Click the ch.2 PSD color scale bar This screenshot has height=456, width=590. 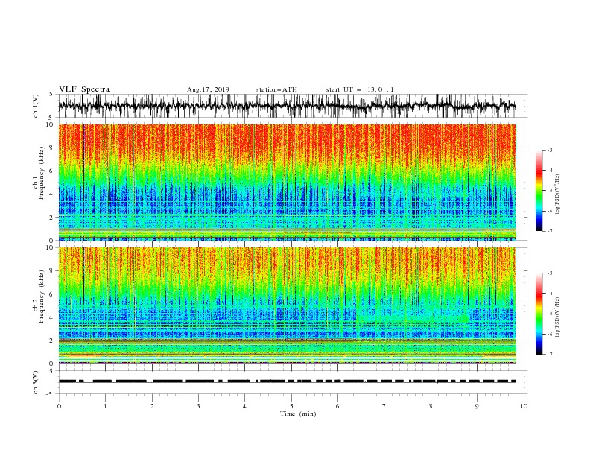pos(539,314)
